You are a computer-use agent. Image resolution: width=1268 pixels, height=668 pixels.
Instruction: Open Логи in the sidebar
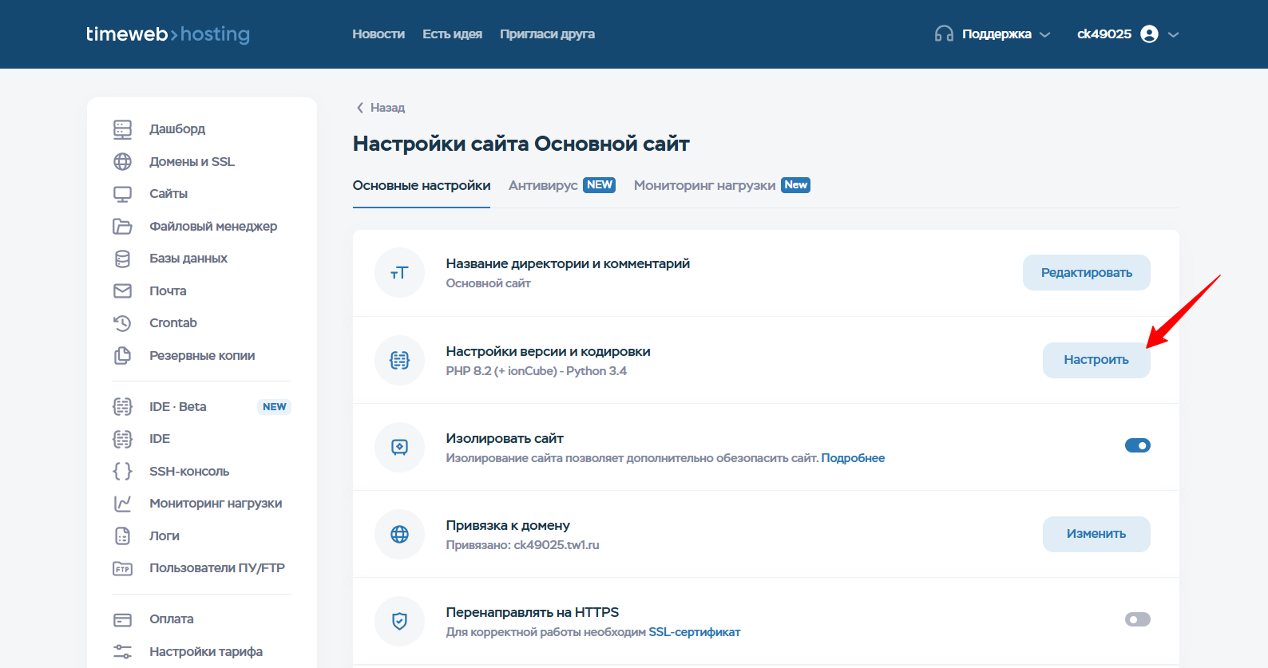click(x=164, y=536)
